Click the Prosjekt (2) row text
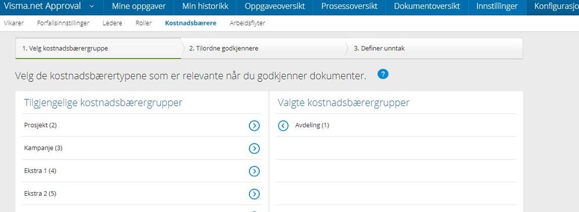This screenshot has height=212, width=579. pos(40,125)
